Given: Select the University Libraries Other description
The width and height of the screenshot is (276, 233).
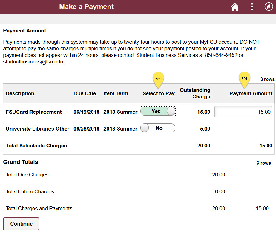Looking at the screenshot, I should (38, 129).
